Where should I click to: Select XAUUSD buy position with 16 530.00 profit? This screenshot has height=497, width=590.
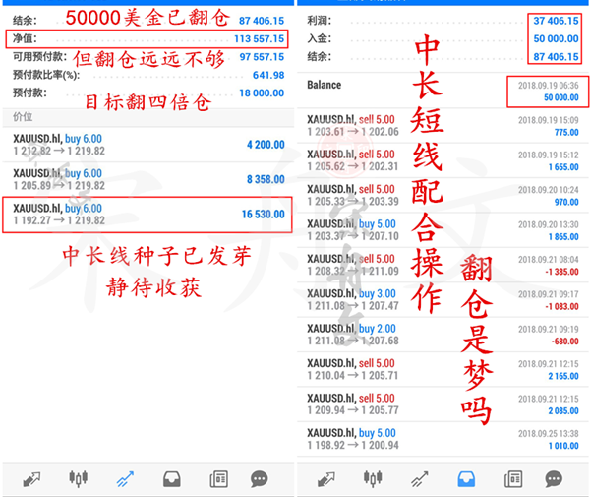click(x=146, y=214)
